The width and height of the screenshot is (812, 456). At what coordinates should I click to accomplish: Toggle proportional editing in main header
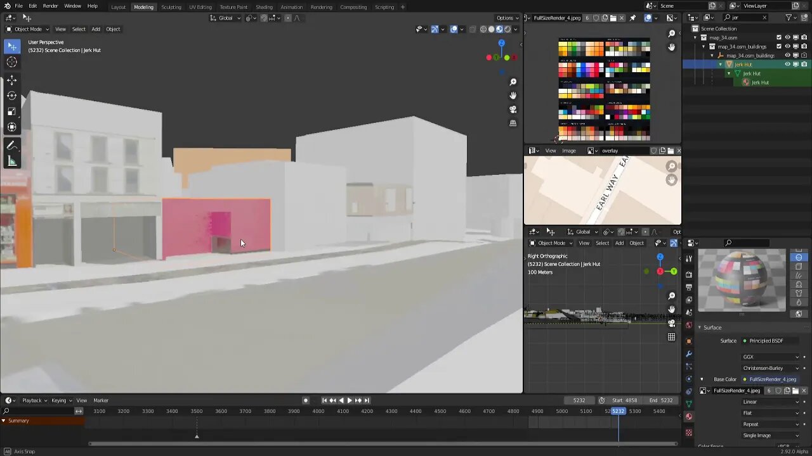coord(287,18)
